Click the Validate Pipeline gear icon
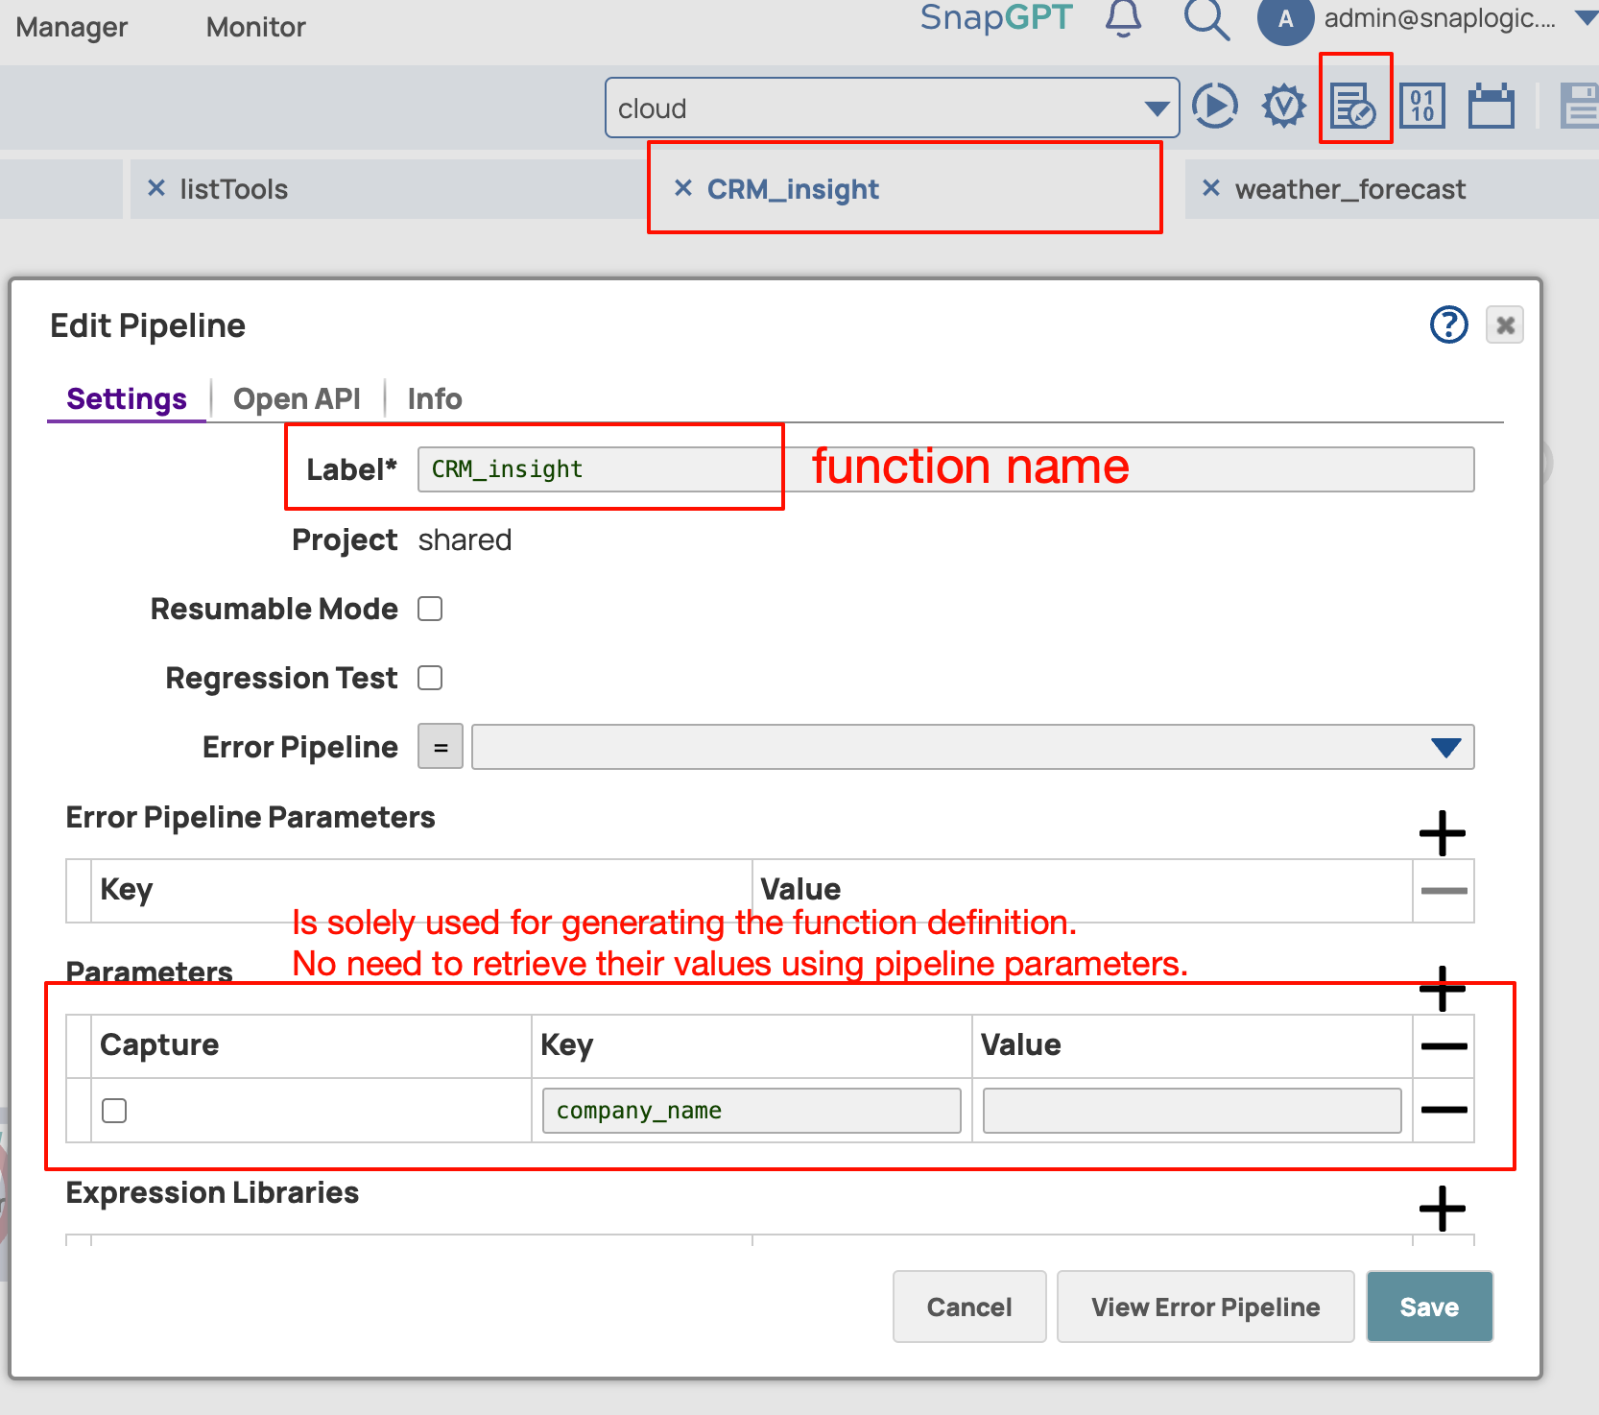The image size is (1599, 1415). (x=1283, y=106)
